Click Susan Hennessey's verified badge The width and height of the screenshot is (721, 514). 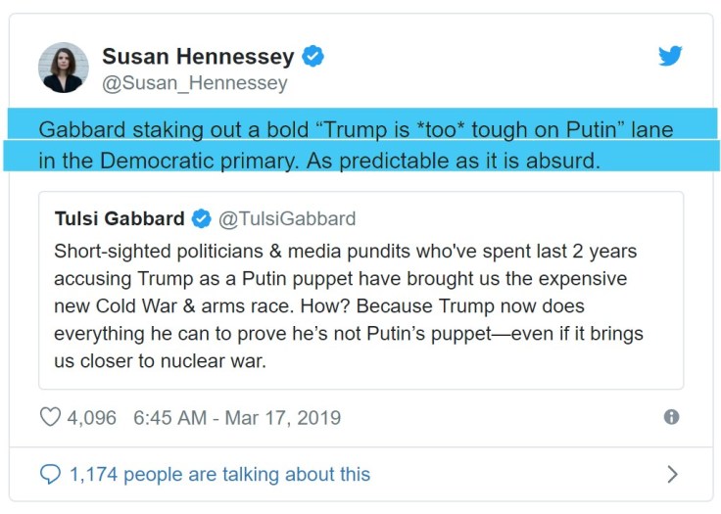coord(312,57)
